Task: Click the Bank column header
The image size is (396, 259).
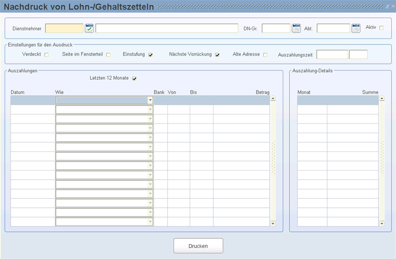Action: point(159,92)
